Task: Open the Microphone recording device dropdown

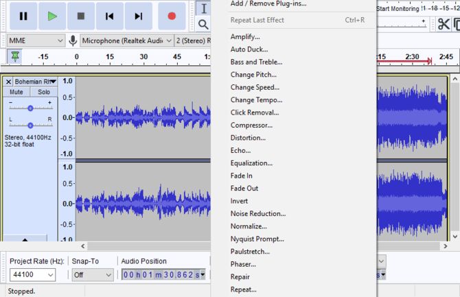Action: (x=125, y=40)
